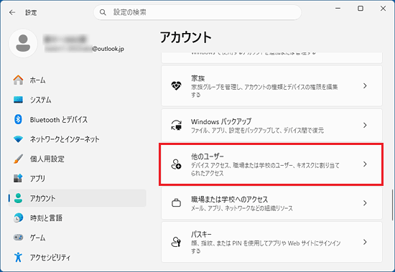Focus the 設定の検索 search box
395x272 pixels.
click(197, 12)
